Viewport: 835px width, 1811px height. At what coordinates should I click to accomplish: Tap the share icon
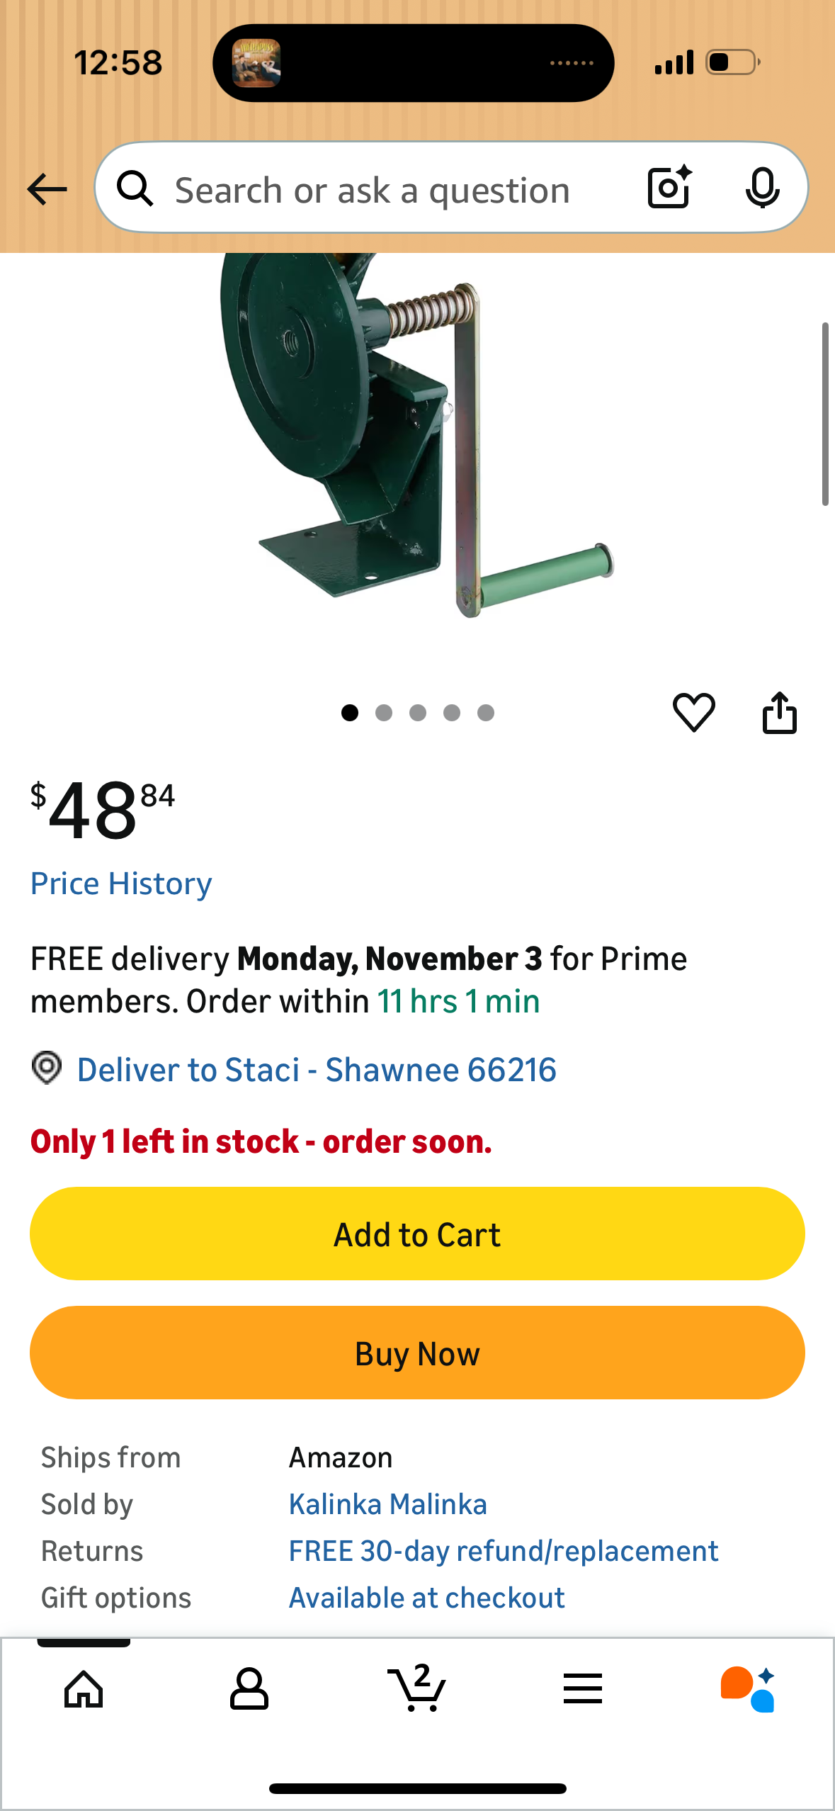[x=779, y=712]
